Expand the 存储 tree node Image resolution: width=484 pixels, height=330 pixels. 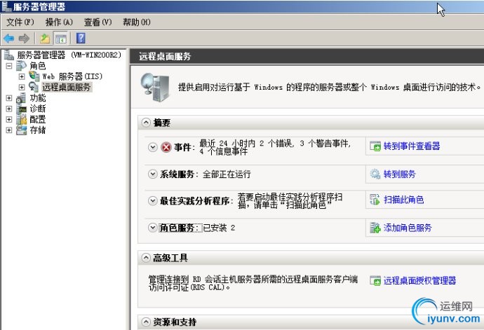9,130
